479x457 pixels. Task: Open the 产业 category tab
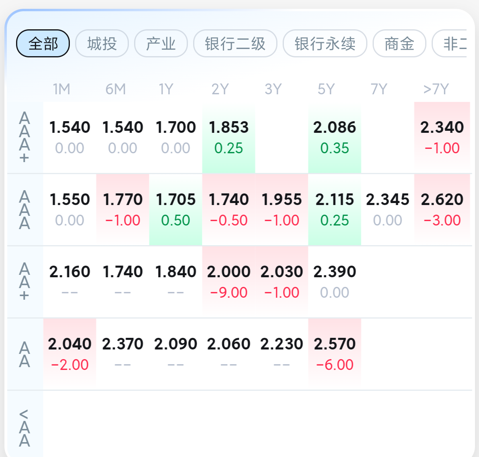click(x=161, y=43)
